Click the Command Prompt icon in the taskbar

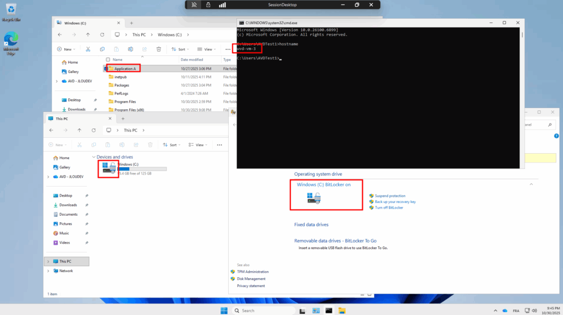(329, 310)
